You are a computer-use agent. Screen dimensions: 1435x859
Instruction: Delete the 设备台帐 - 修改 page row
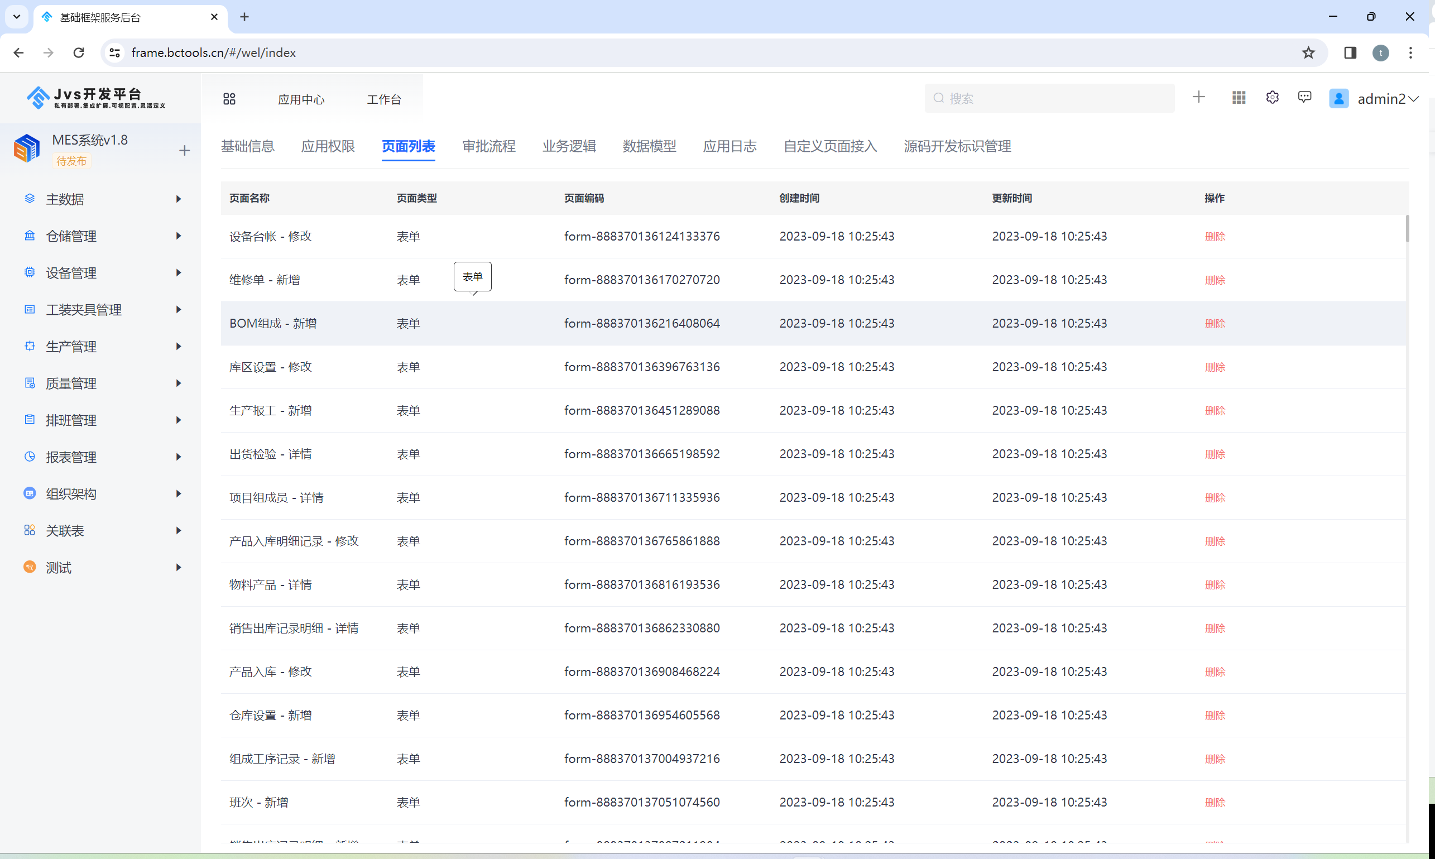point(1215,237)
